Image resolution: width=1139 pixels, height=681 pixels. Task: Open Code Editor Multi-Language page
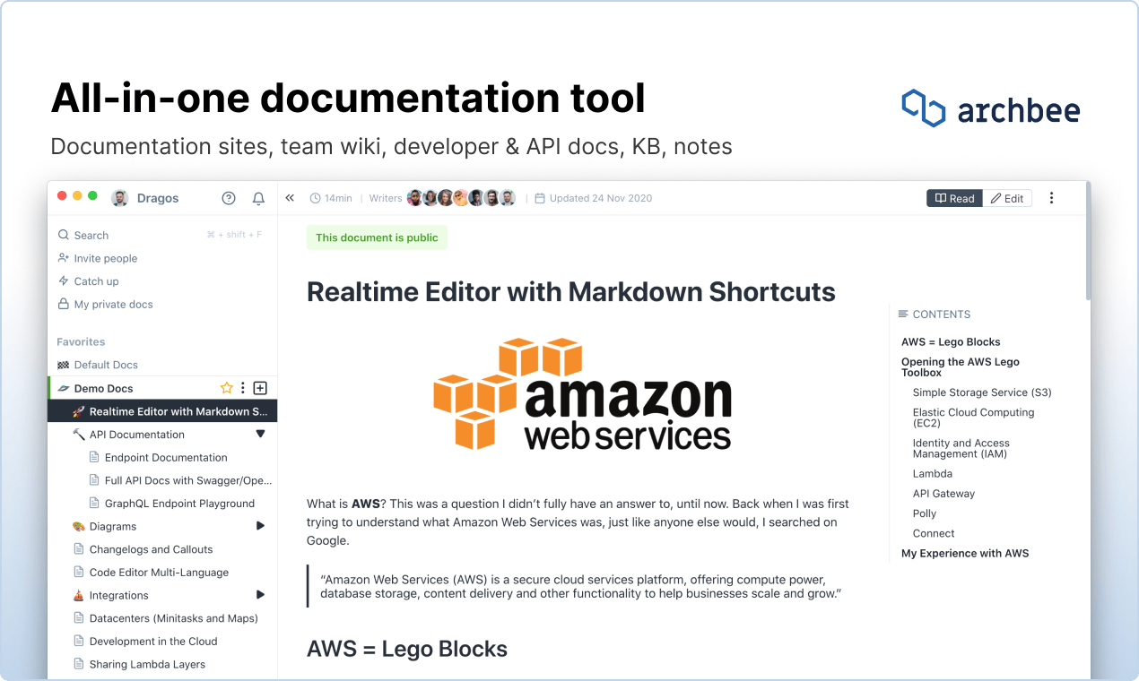point(159,573)
